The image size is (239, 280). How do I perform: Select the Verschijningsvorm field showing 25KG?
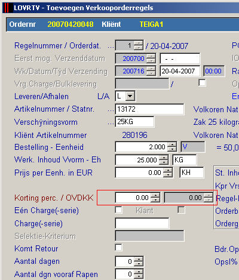(x=134, y=122)
